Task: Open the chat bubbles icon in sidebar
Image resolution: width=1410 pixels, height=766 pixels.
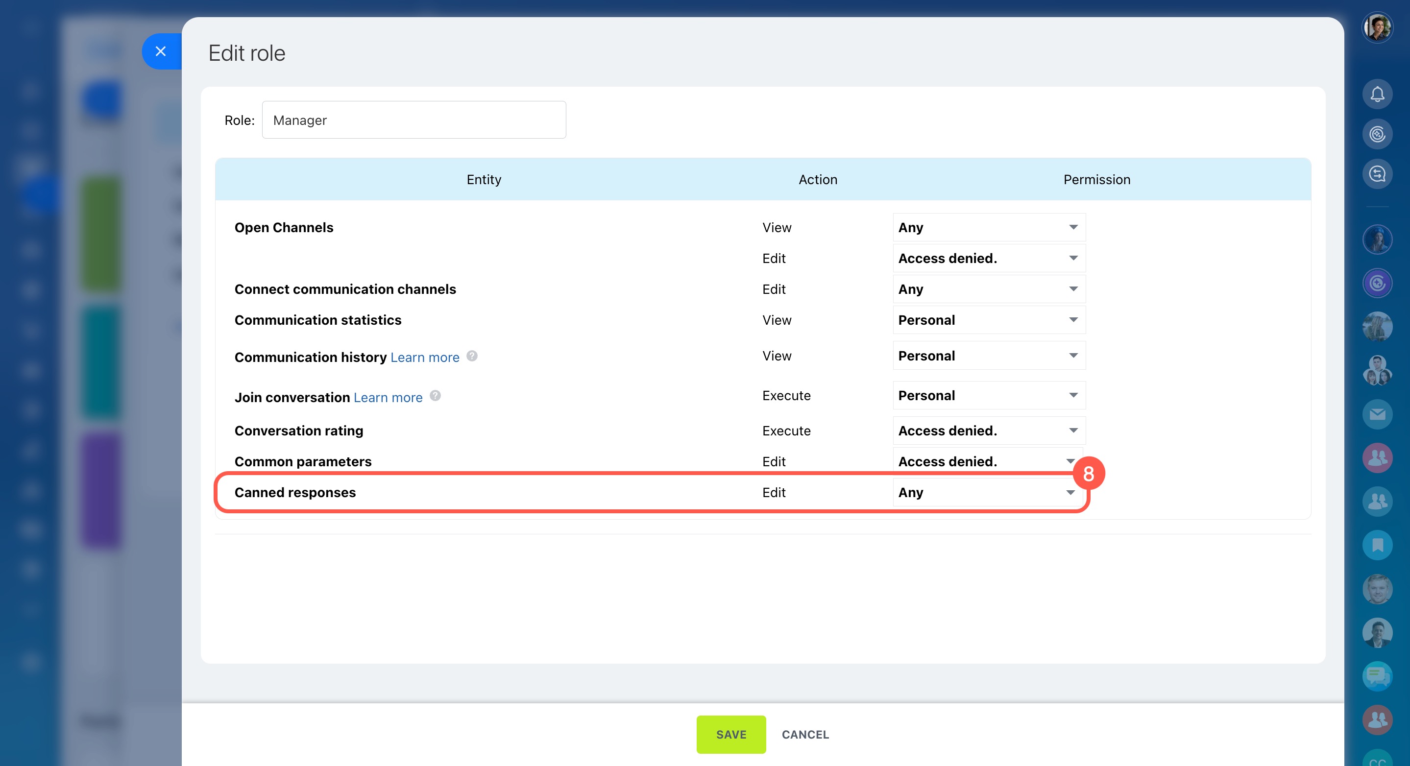Action: [x=1377, y=676]
